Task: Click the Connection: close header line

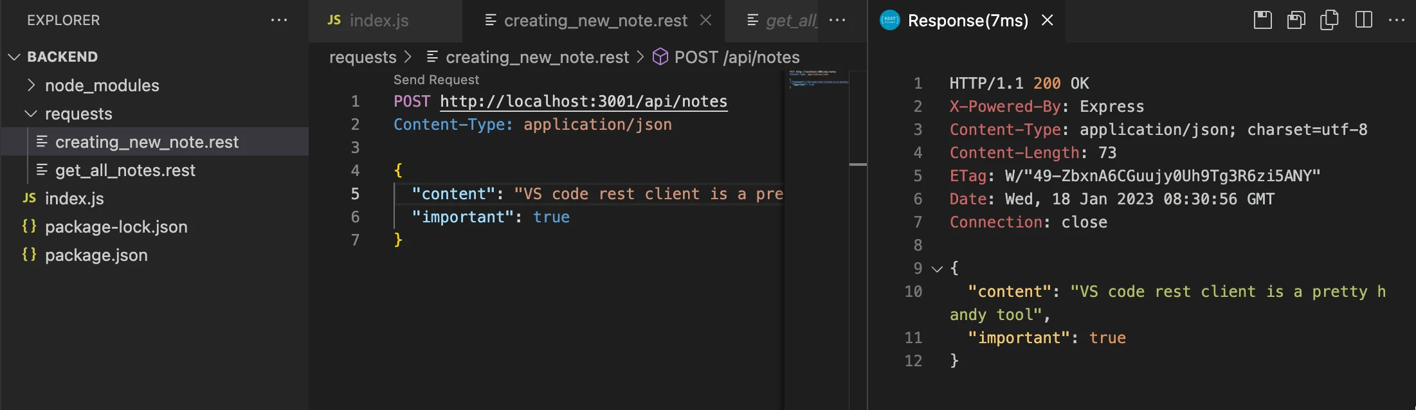Action: 1028,222
